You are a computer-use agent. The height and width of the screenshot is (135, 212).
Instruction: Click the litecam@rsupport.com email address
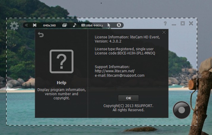[126, 76]
